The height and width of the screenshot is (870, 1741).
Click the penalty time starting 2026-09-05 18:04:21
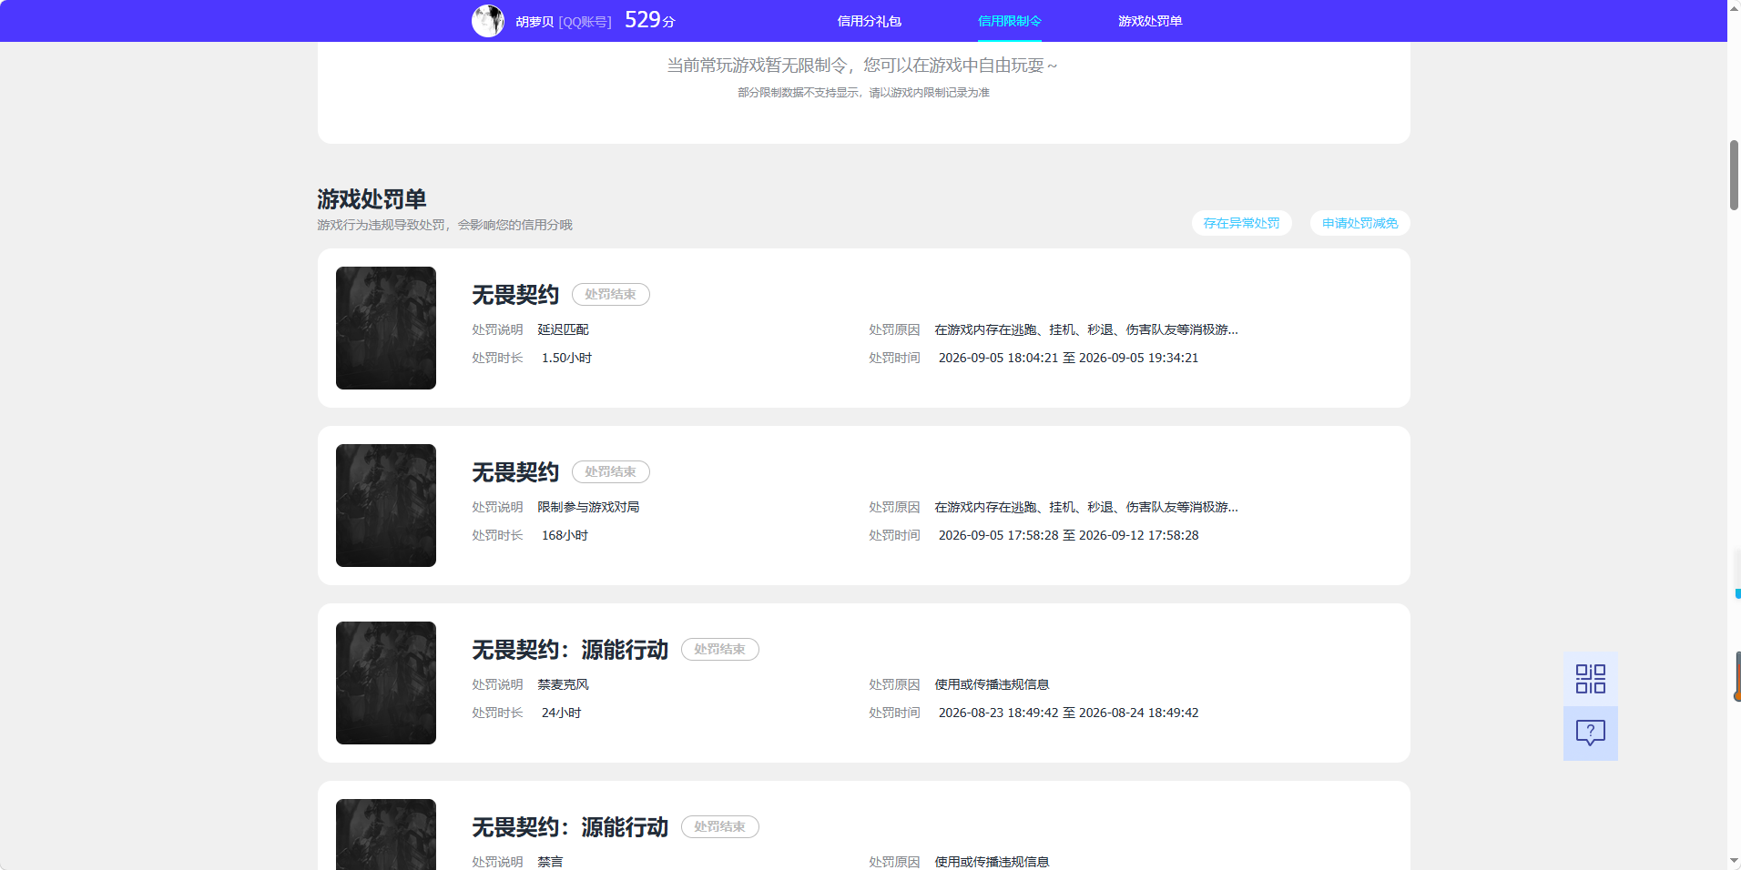1068,358
